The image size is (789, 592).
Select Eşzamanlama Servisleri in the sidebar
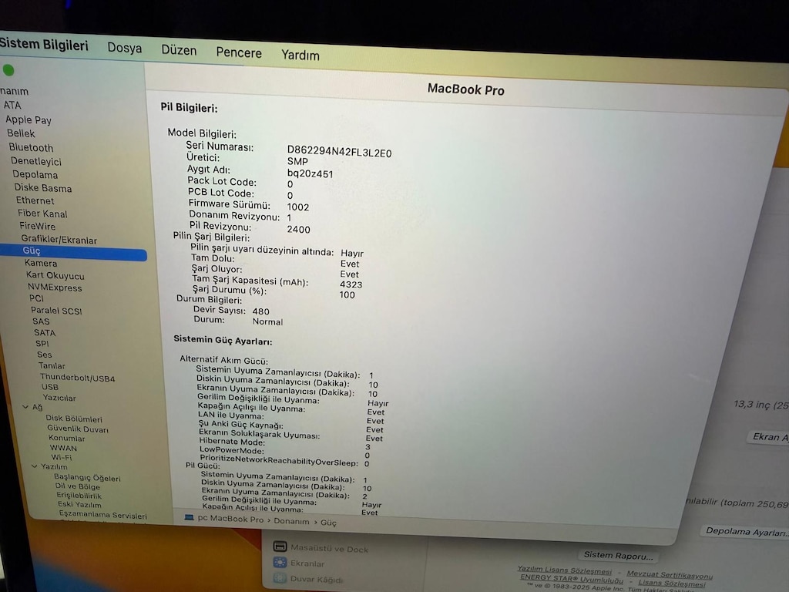tap(102, 514)
